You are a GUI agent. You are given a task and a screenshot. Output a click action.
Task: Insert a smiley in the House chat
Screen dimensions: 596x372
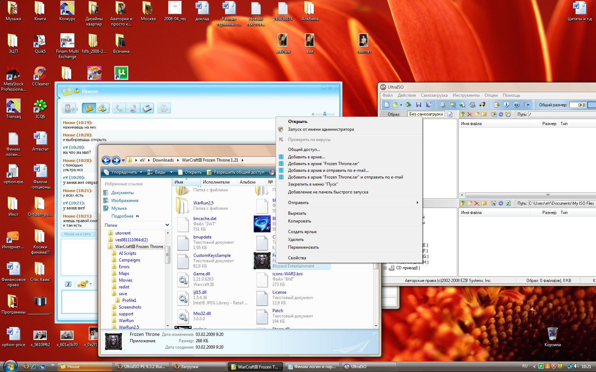(83, 284)
